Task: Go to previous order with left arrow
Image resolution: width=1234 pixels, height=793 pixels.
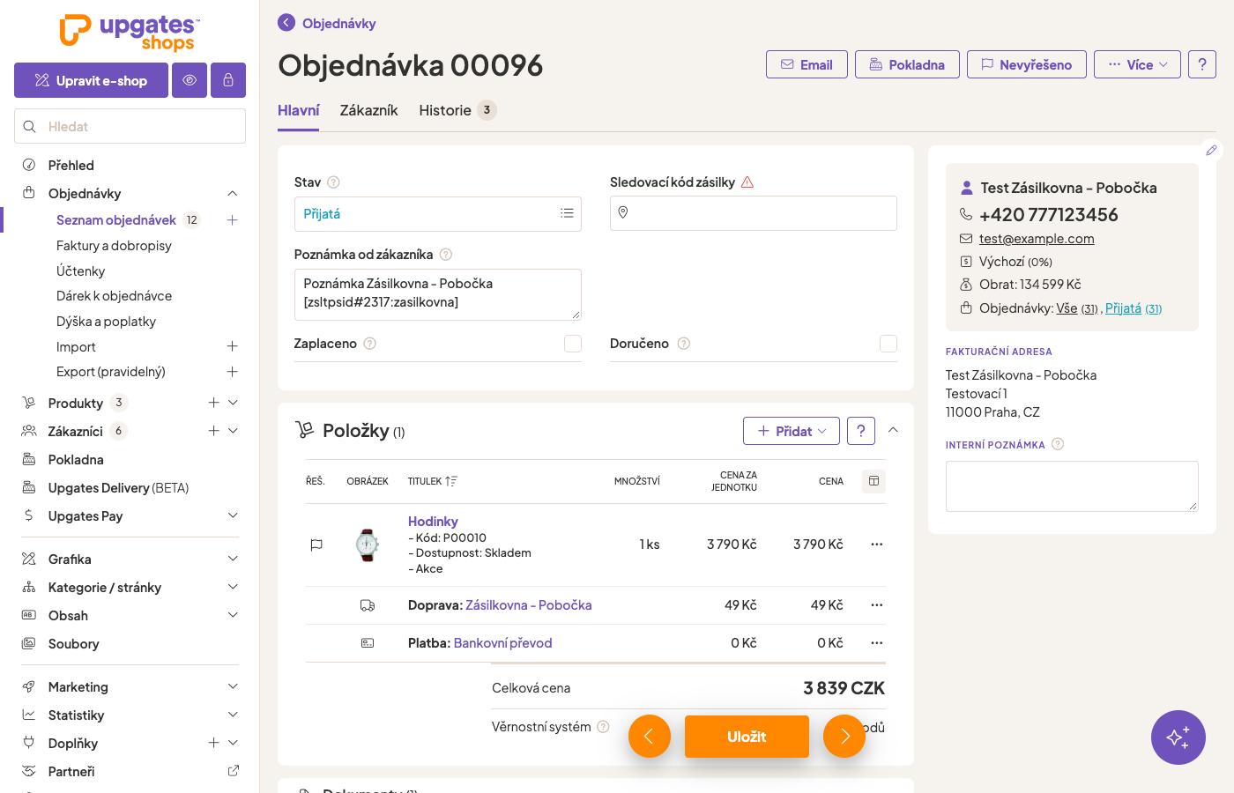Action: point(650,736)
